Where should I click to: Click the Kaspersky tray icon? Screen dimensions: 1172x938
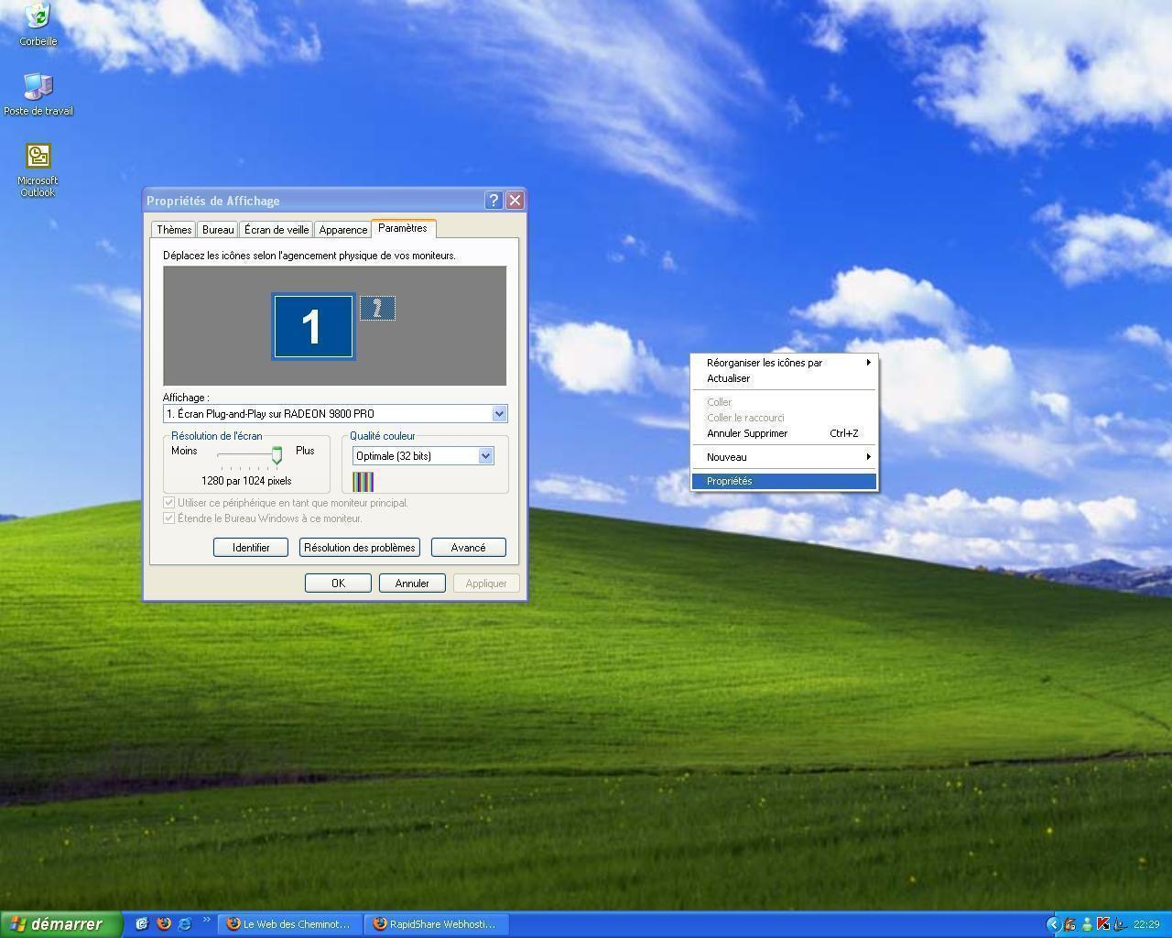coord(1103,924)
